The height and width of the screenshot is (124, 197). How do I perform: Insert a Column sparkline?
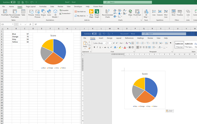pos(160,13)
